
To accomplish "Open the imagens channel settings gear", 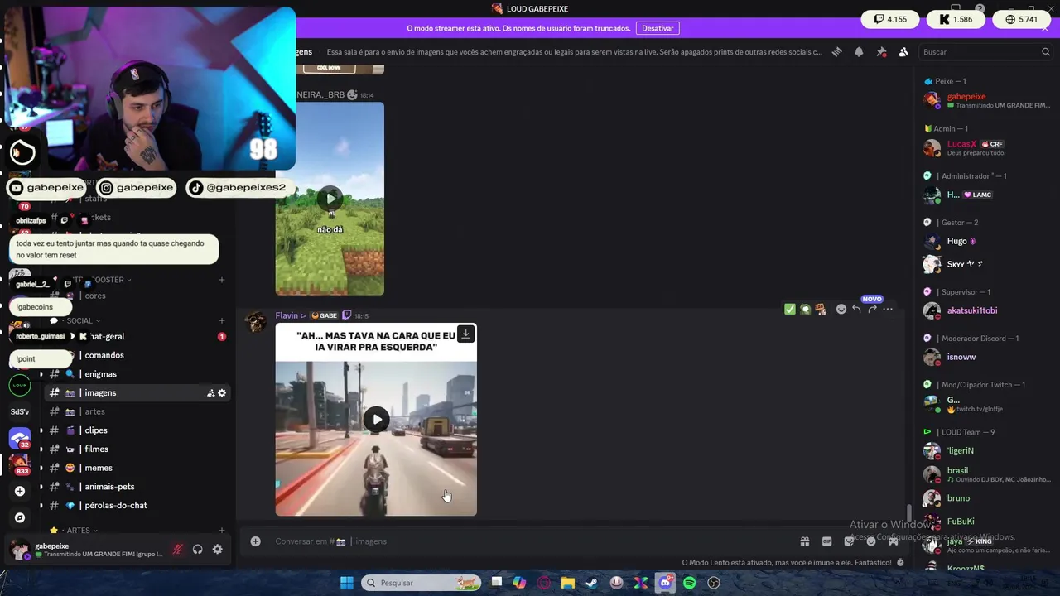I will [222, 393].
